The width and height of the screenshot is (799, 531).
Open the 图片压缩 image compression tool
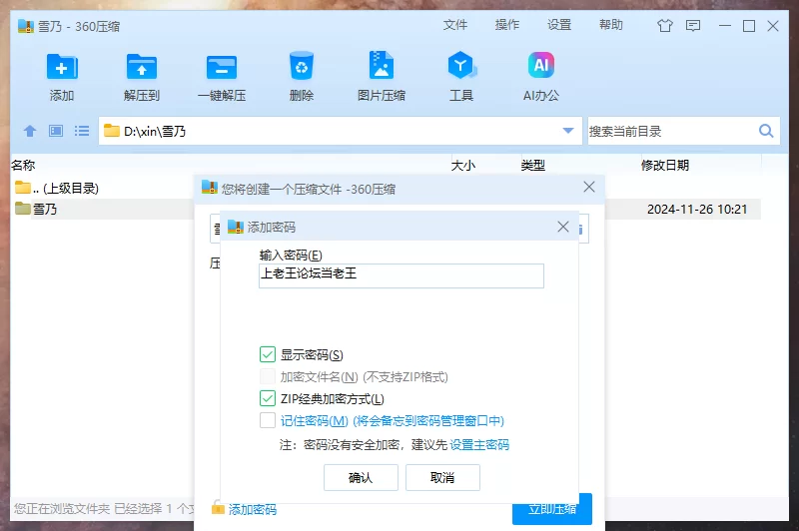[382, 68]
